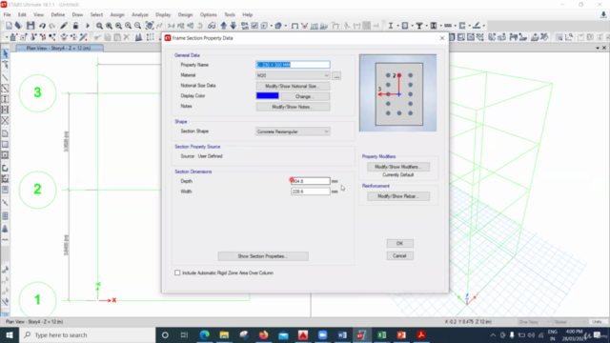Click Cancel in Frame Section Property Data
The width and height of the screenshot is (610, 343).
(x=400, y=256)
